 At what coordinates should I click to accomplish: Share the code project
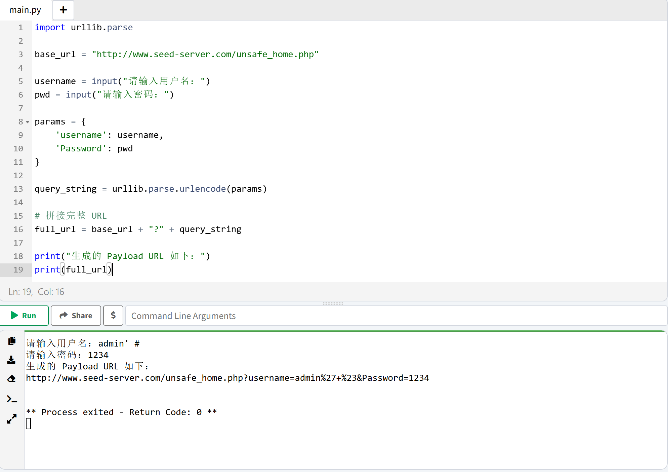click(x=76, y=316)
